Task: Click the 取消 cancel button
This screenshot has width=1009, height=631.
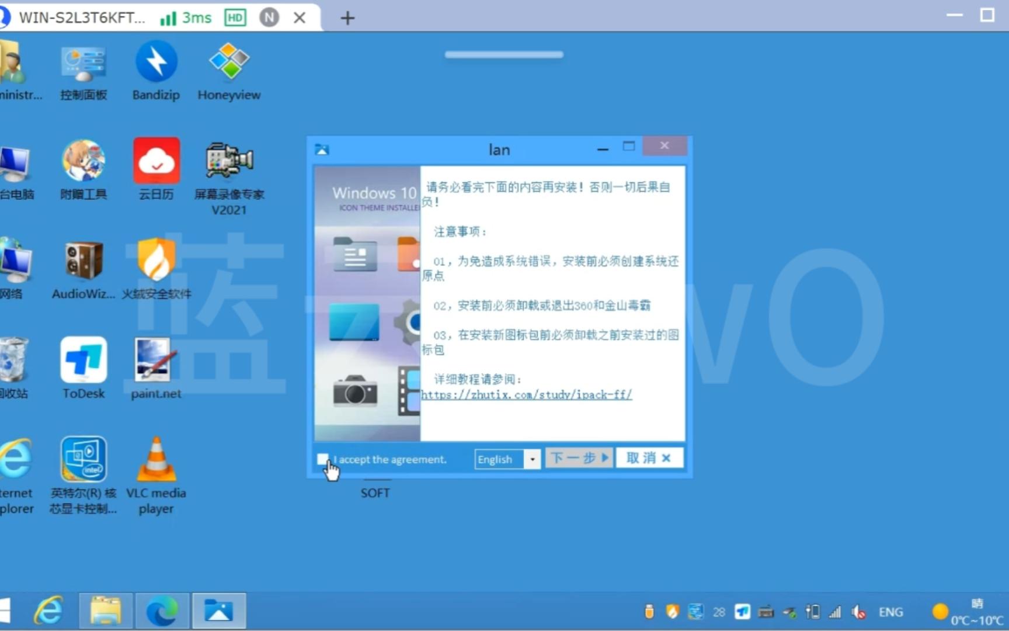Action: click(x=649, y=457)
